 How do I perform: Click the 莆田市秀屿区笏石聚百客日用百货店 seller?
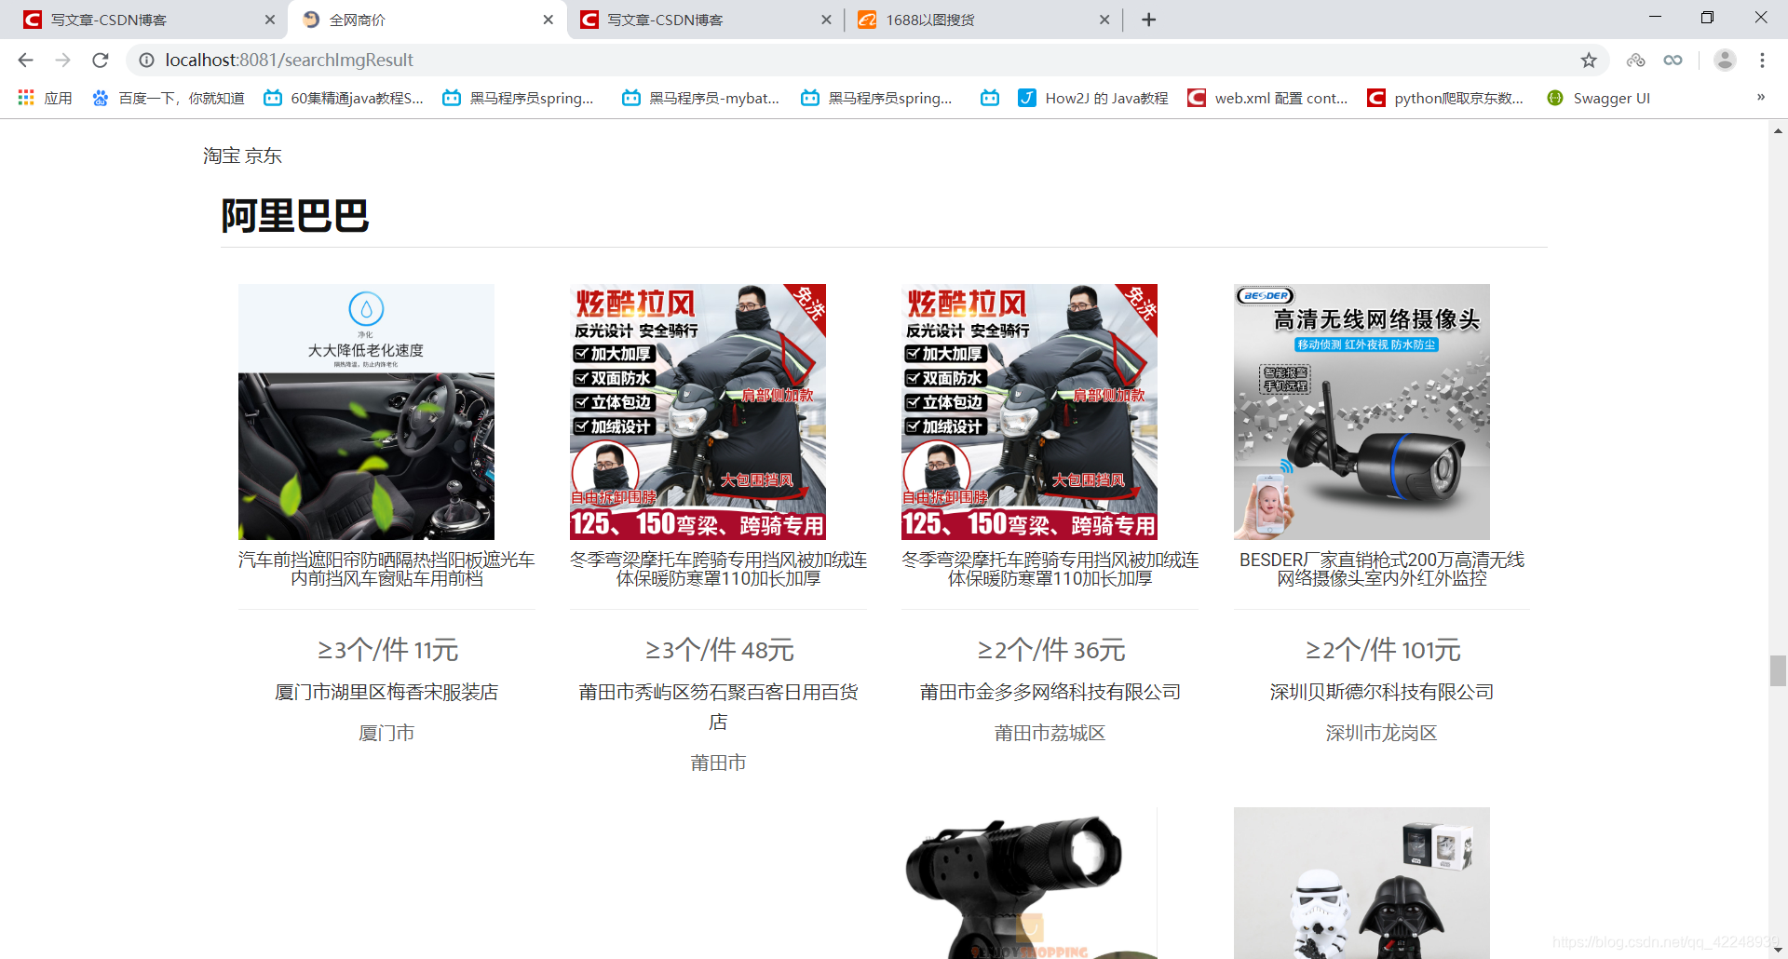[718, 707]
